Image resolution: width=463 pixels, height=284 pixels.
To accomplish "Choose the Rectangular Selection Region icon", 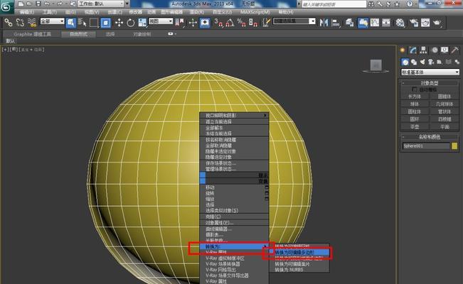I will click(x=94, y=23).
